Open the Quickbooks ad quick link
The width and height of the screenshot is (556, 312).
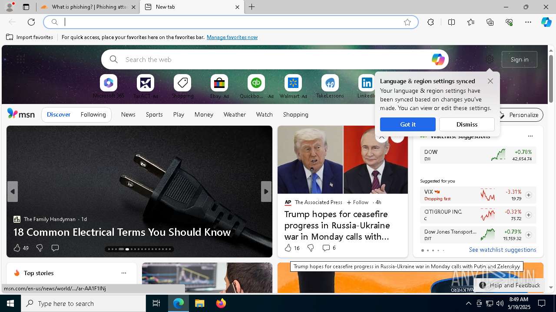[x=256, y=86]
